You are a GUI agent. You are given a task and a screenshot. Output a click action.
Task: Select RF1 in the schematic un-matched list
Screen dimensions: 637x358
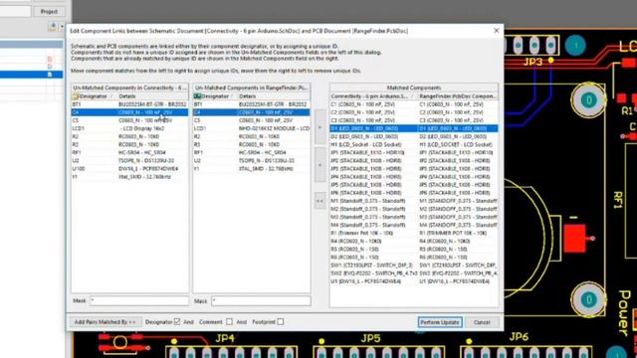(x=129, y=152)
